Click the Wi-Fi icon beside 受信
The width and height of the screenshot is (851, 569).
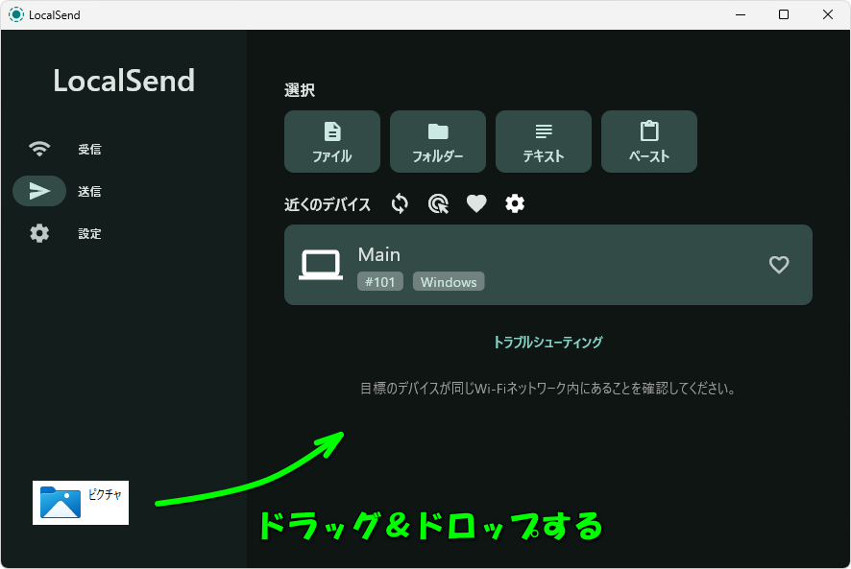(x=39, y=149)
